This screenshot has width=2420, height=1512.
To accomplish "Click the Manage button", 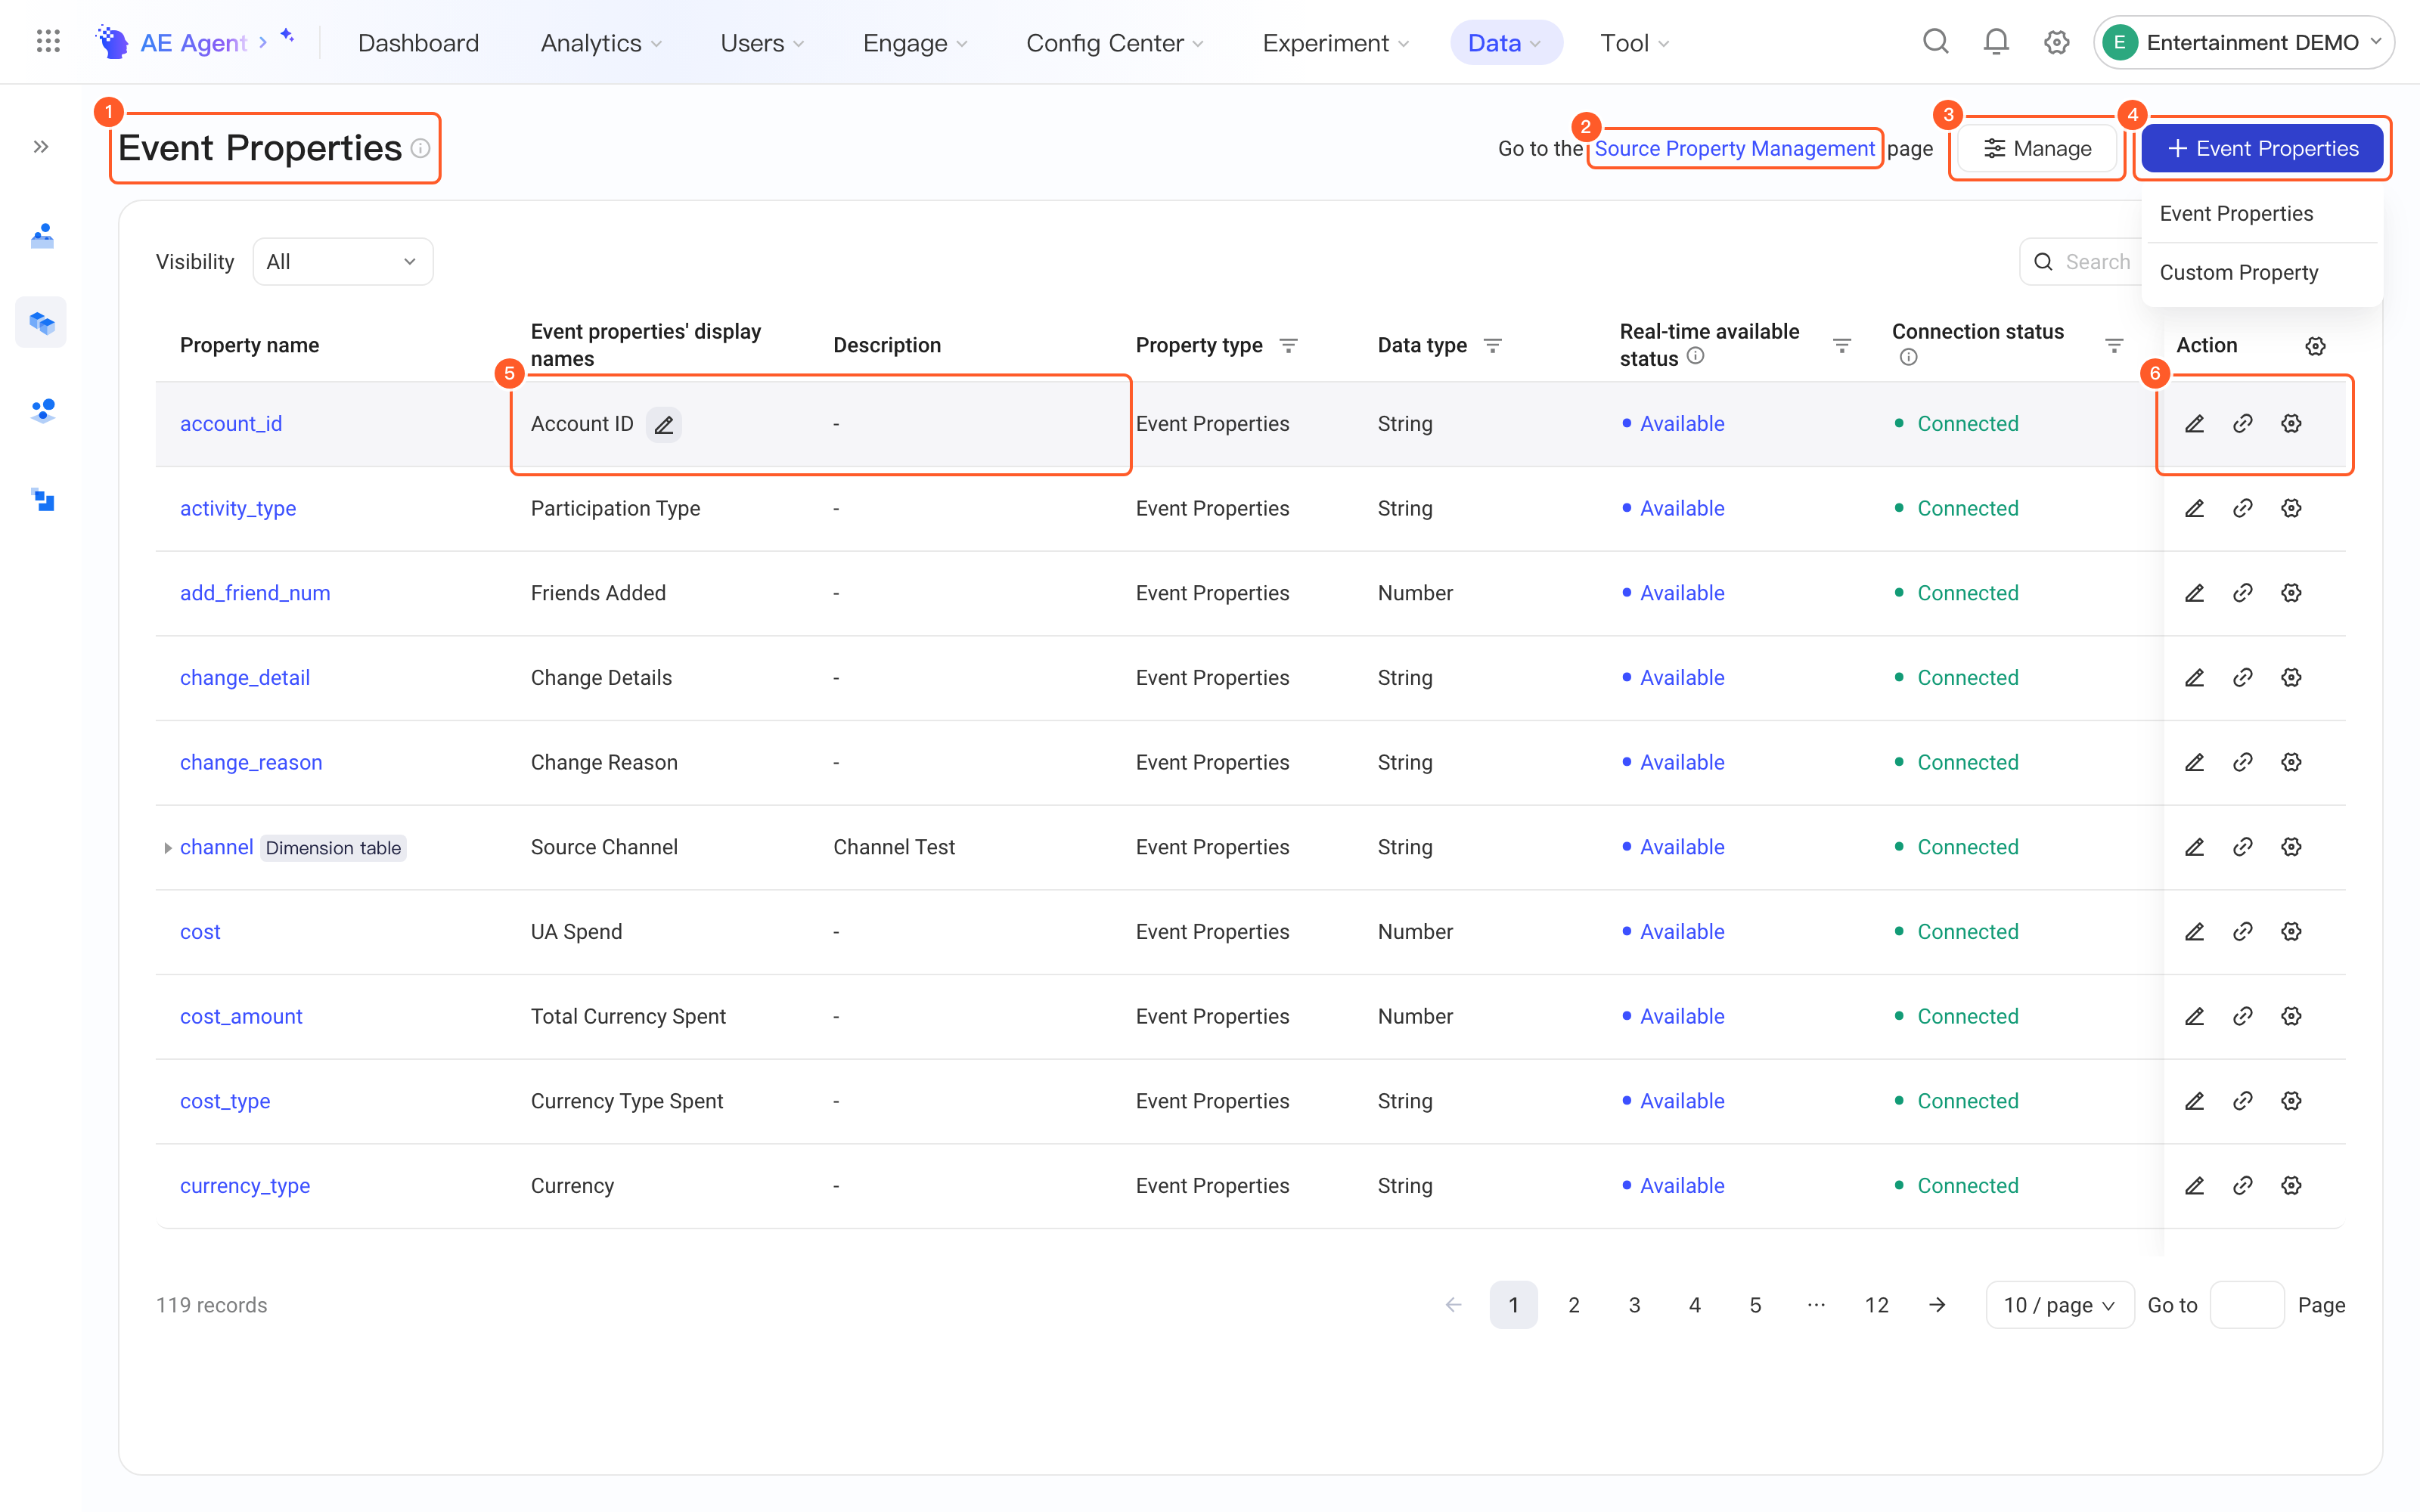I will click(2037, 148).
